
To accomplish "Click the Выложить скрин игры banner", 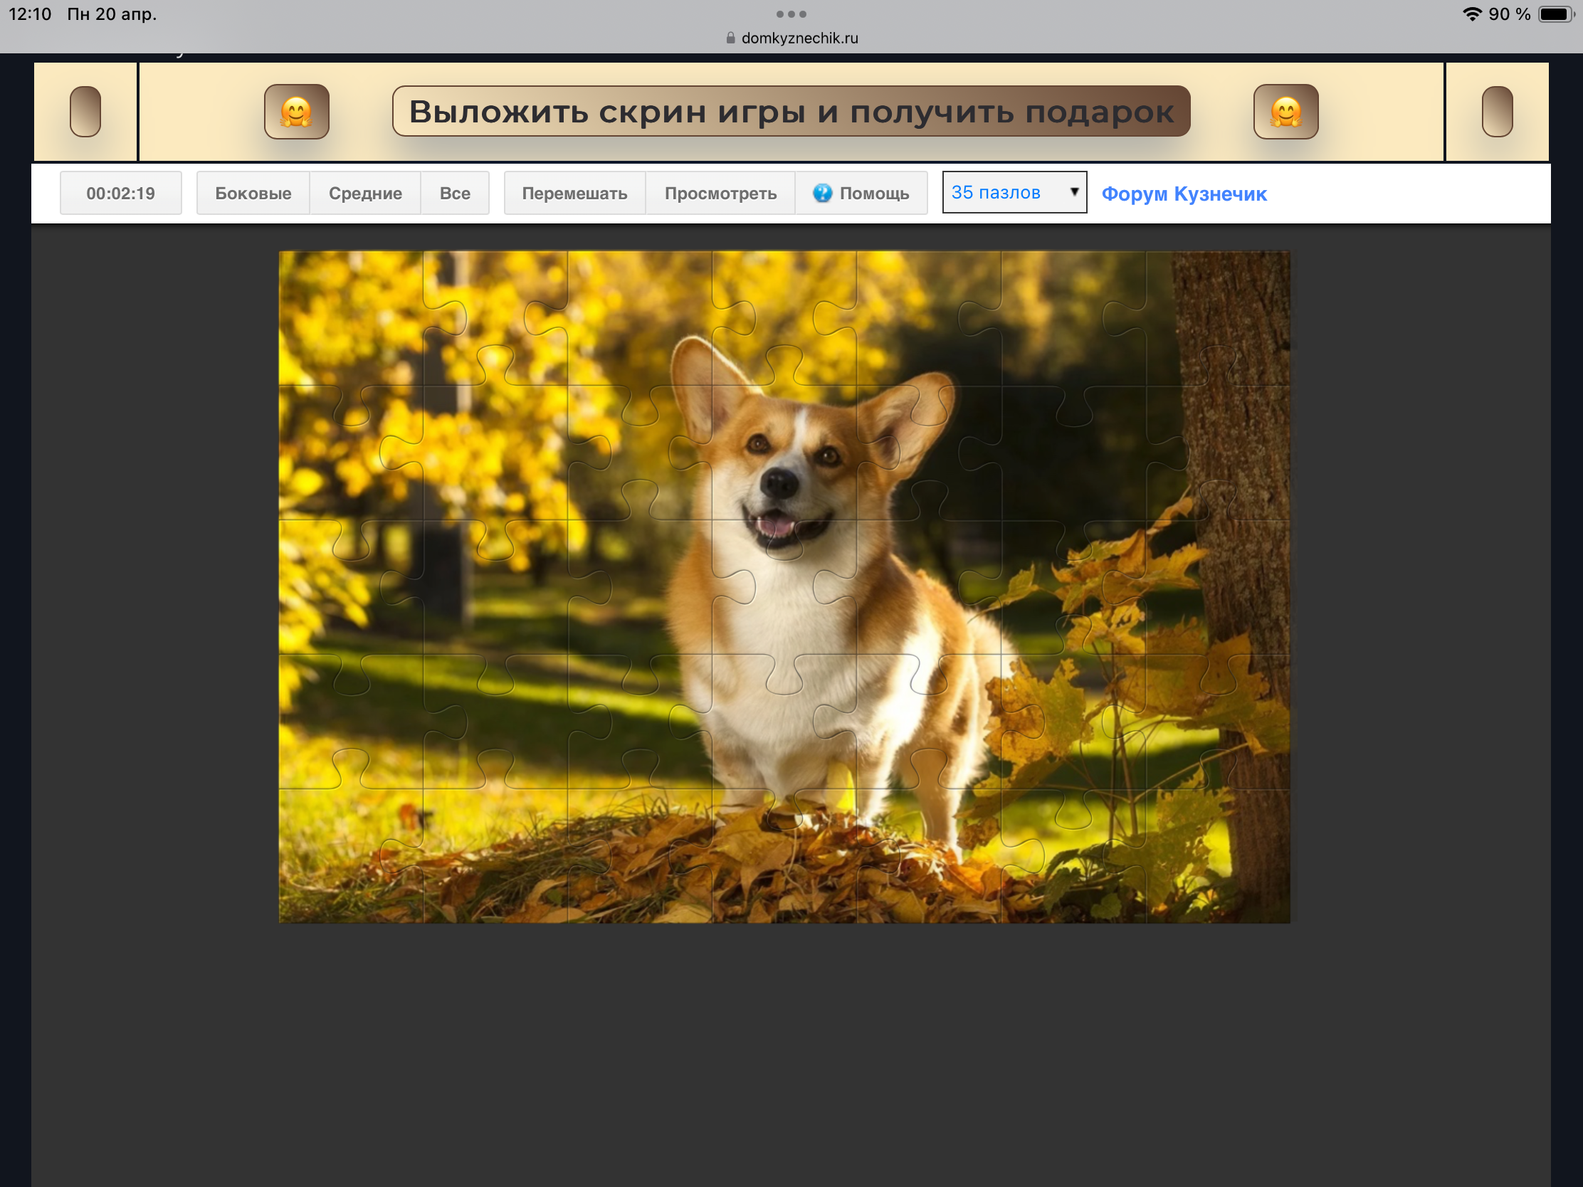I will [x=791, y=112].
